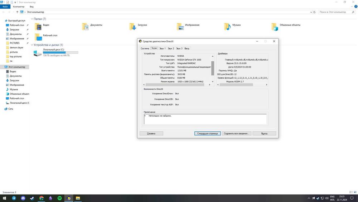Viewport: 358px width, 202px height.
Task: Click the ENG INTL language indicator
Action: [x=332, y=198]
